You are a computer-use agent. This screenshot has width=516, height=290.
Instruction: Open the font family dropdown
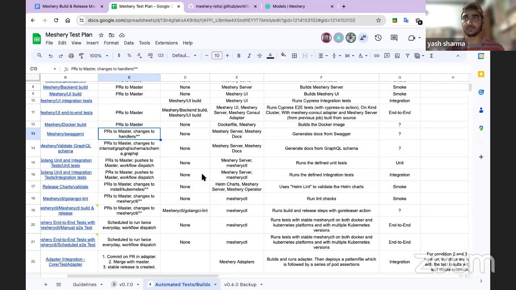tap(184, 56)
